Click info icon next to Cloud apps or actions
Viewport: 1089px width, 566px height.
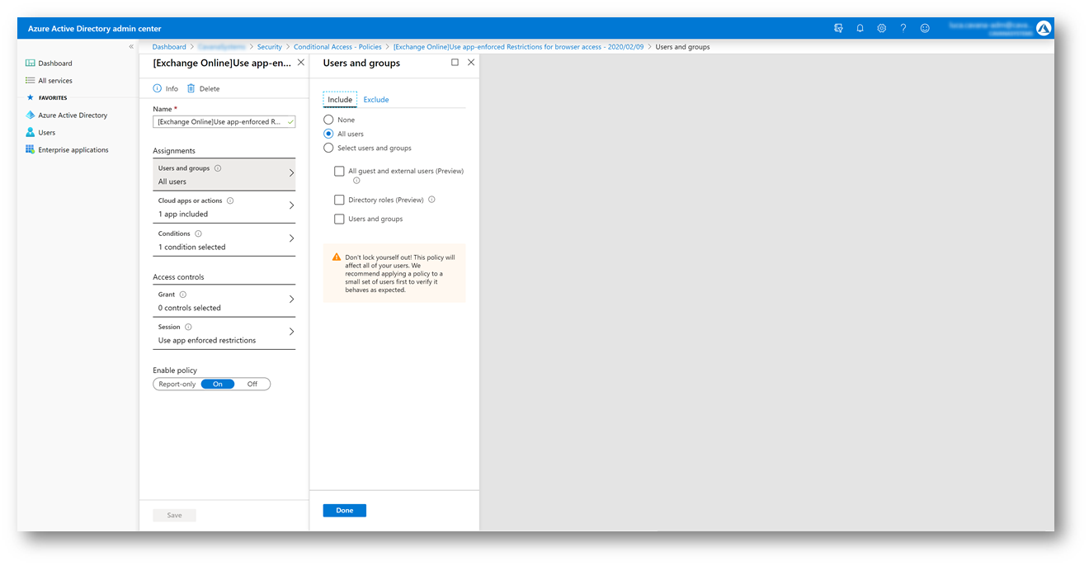click(230, 200)
